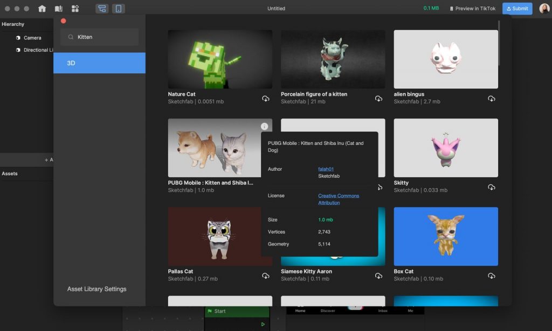Click Preview in TikTok button
Viewport: 552px width, 331px height.
point(472,9)
